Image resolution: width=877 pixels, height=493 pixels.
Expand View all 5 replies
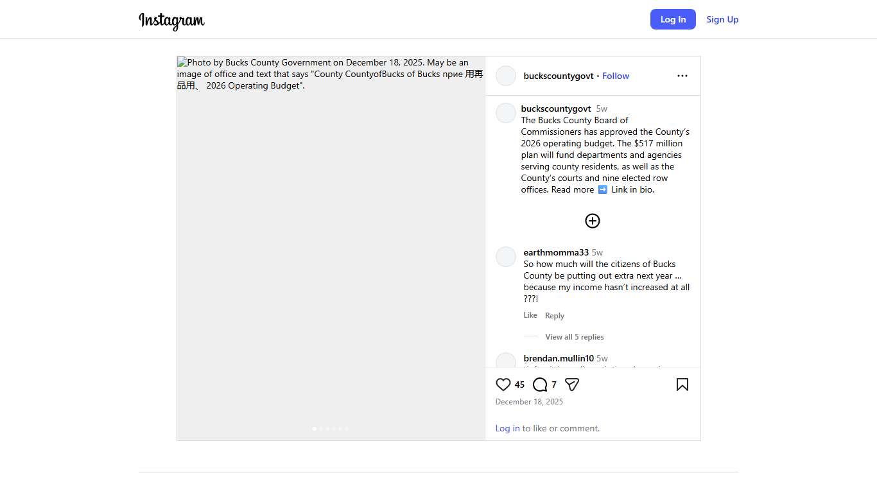pos(574,337)
